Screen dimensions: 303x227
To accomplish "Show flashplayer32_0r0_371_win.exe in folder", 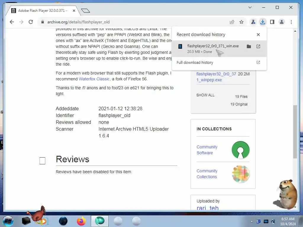I will click(x=249, y=46).
